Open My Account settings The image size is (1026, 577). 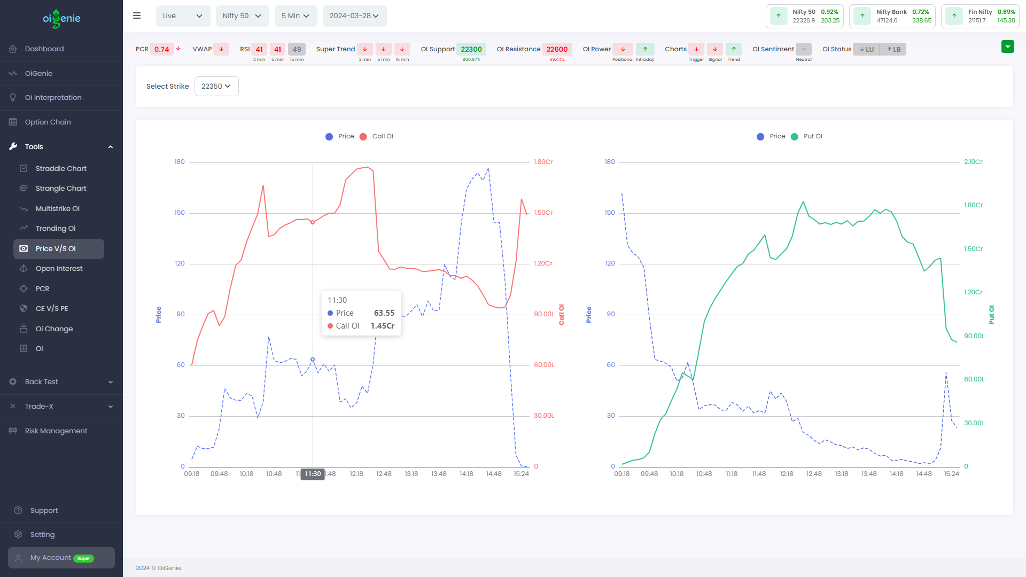51,557
